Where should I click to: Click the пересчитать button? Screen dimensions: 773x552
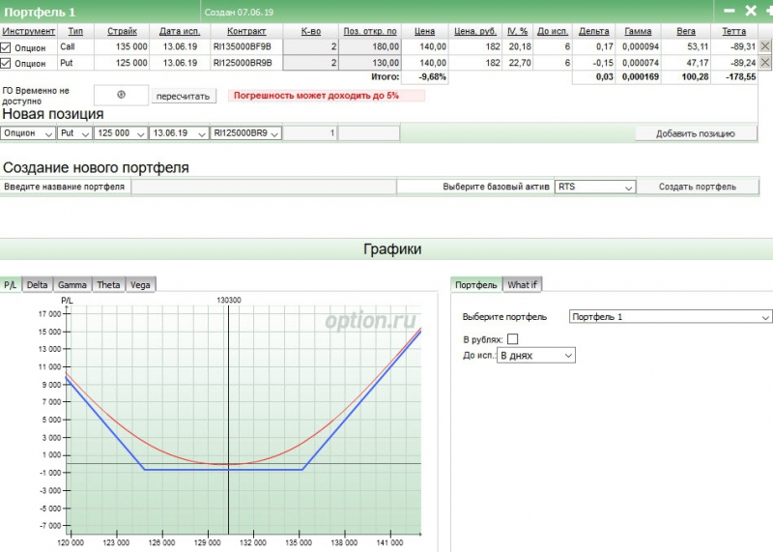tap(184, 97)
